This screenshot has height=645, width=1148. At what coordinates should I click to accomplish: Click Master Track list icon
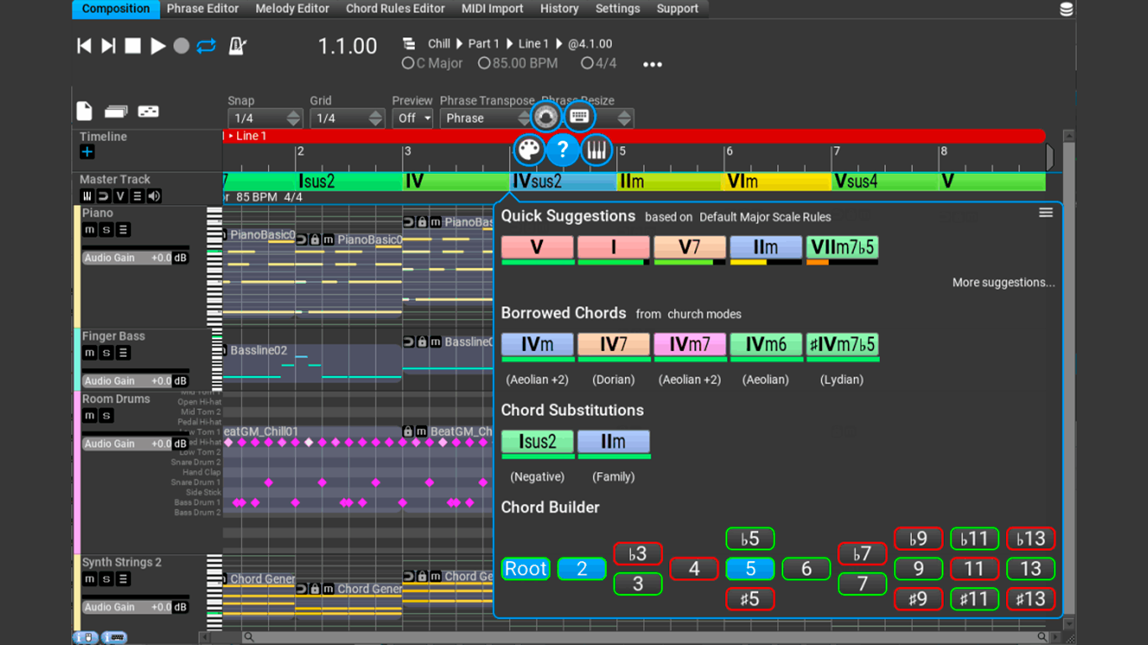pos(137,196)
